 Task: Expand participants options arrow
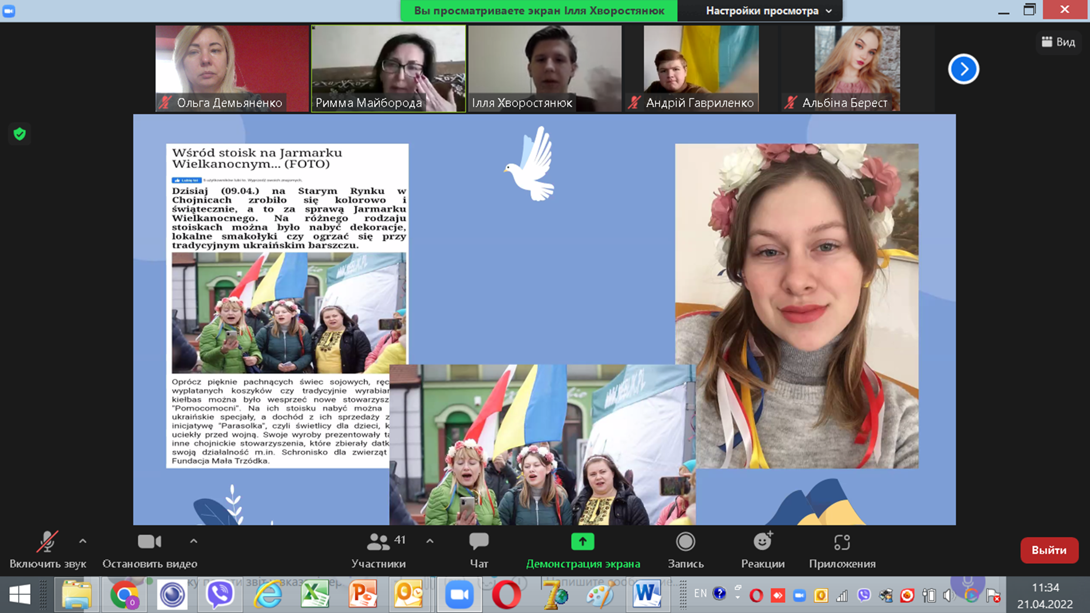coord(430,541)
